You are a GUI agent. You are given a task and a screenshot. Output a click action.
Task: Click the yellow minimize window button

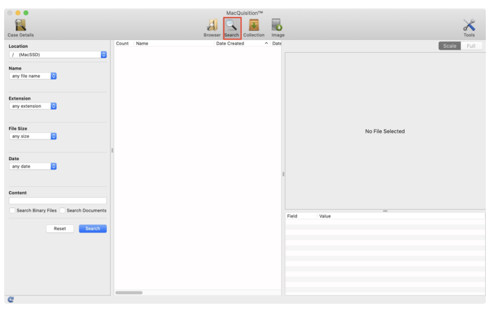tap(18, 13)
